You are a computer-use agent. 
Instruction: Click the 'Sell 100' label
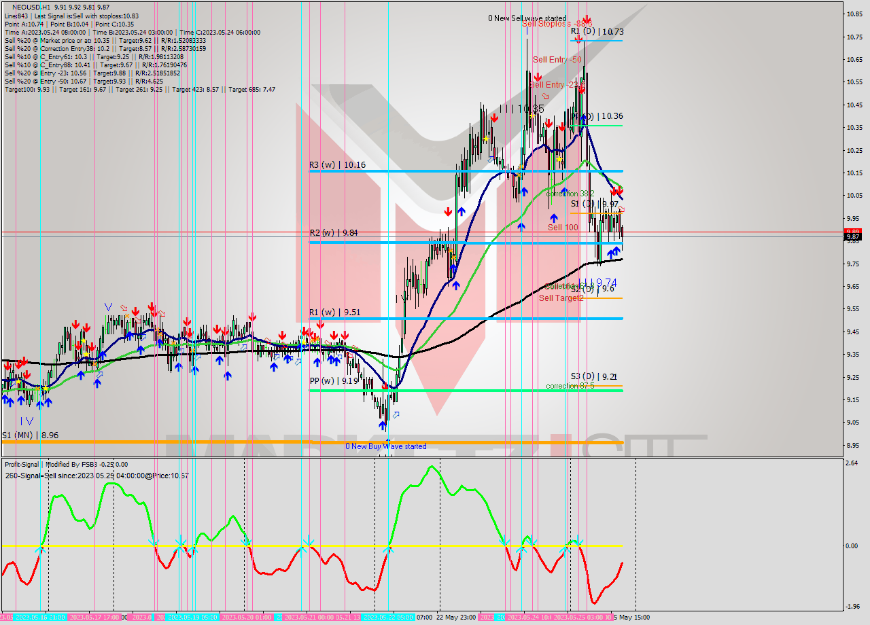coord(563,228)
